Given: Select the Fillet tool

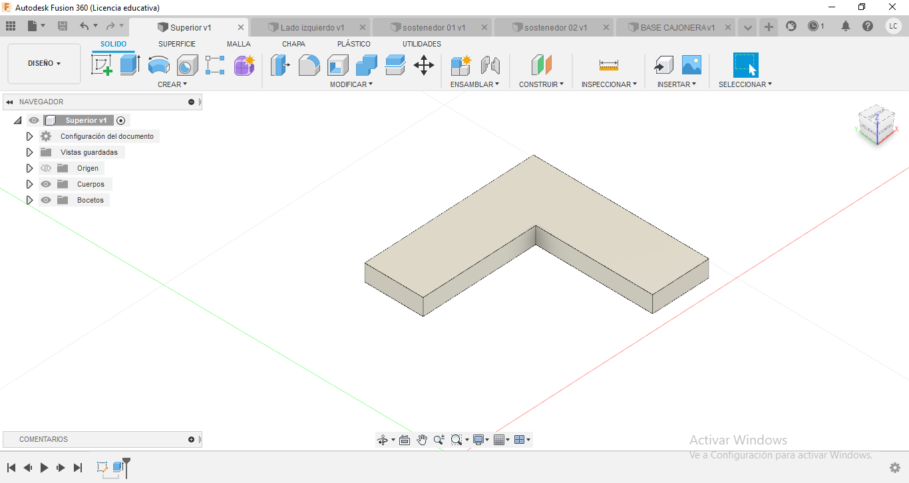Looking at the screenshot, I should [x=309, y=65].
